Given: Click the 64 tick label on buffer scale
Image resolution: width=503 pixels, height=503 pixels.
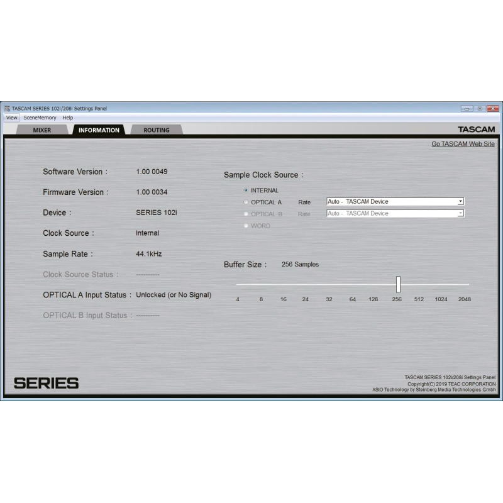Looking at the screenshot, I should 353,299.
